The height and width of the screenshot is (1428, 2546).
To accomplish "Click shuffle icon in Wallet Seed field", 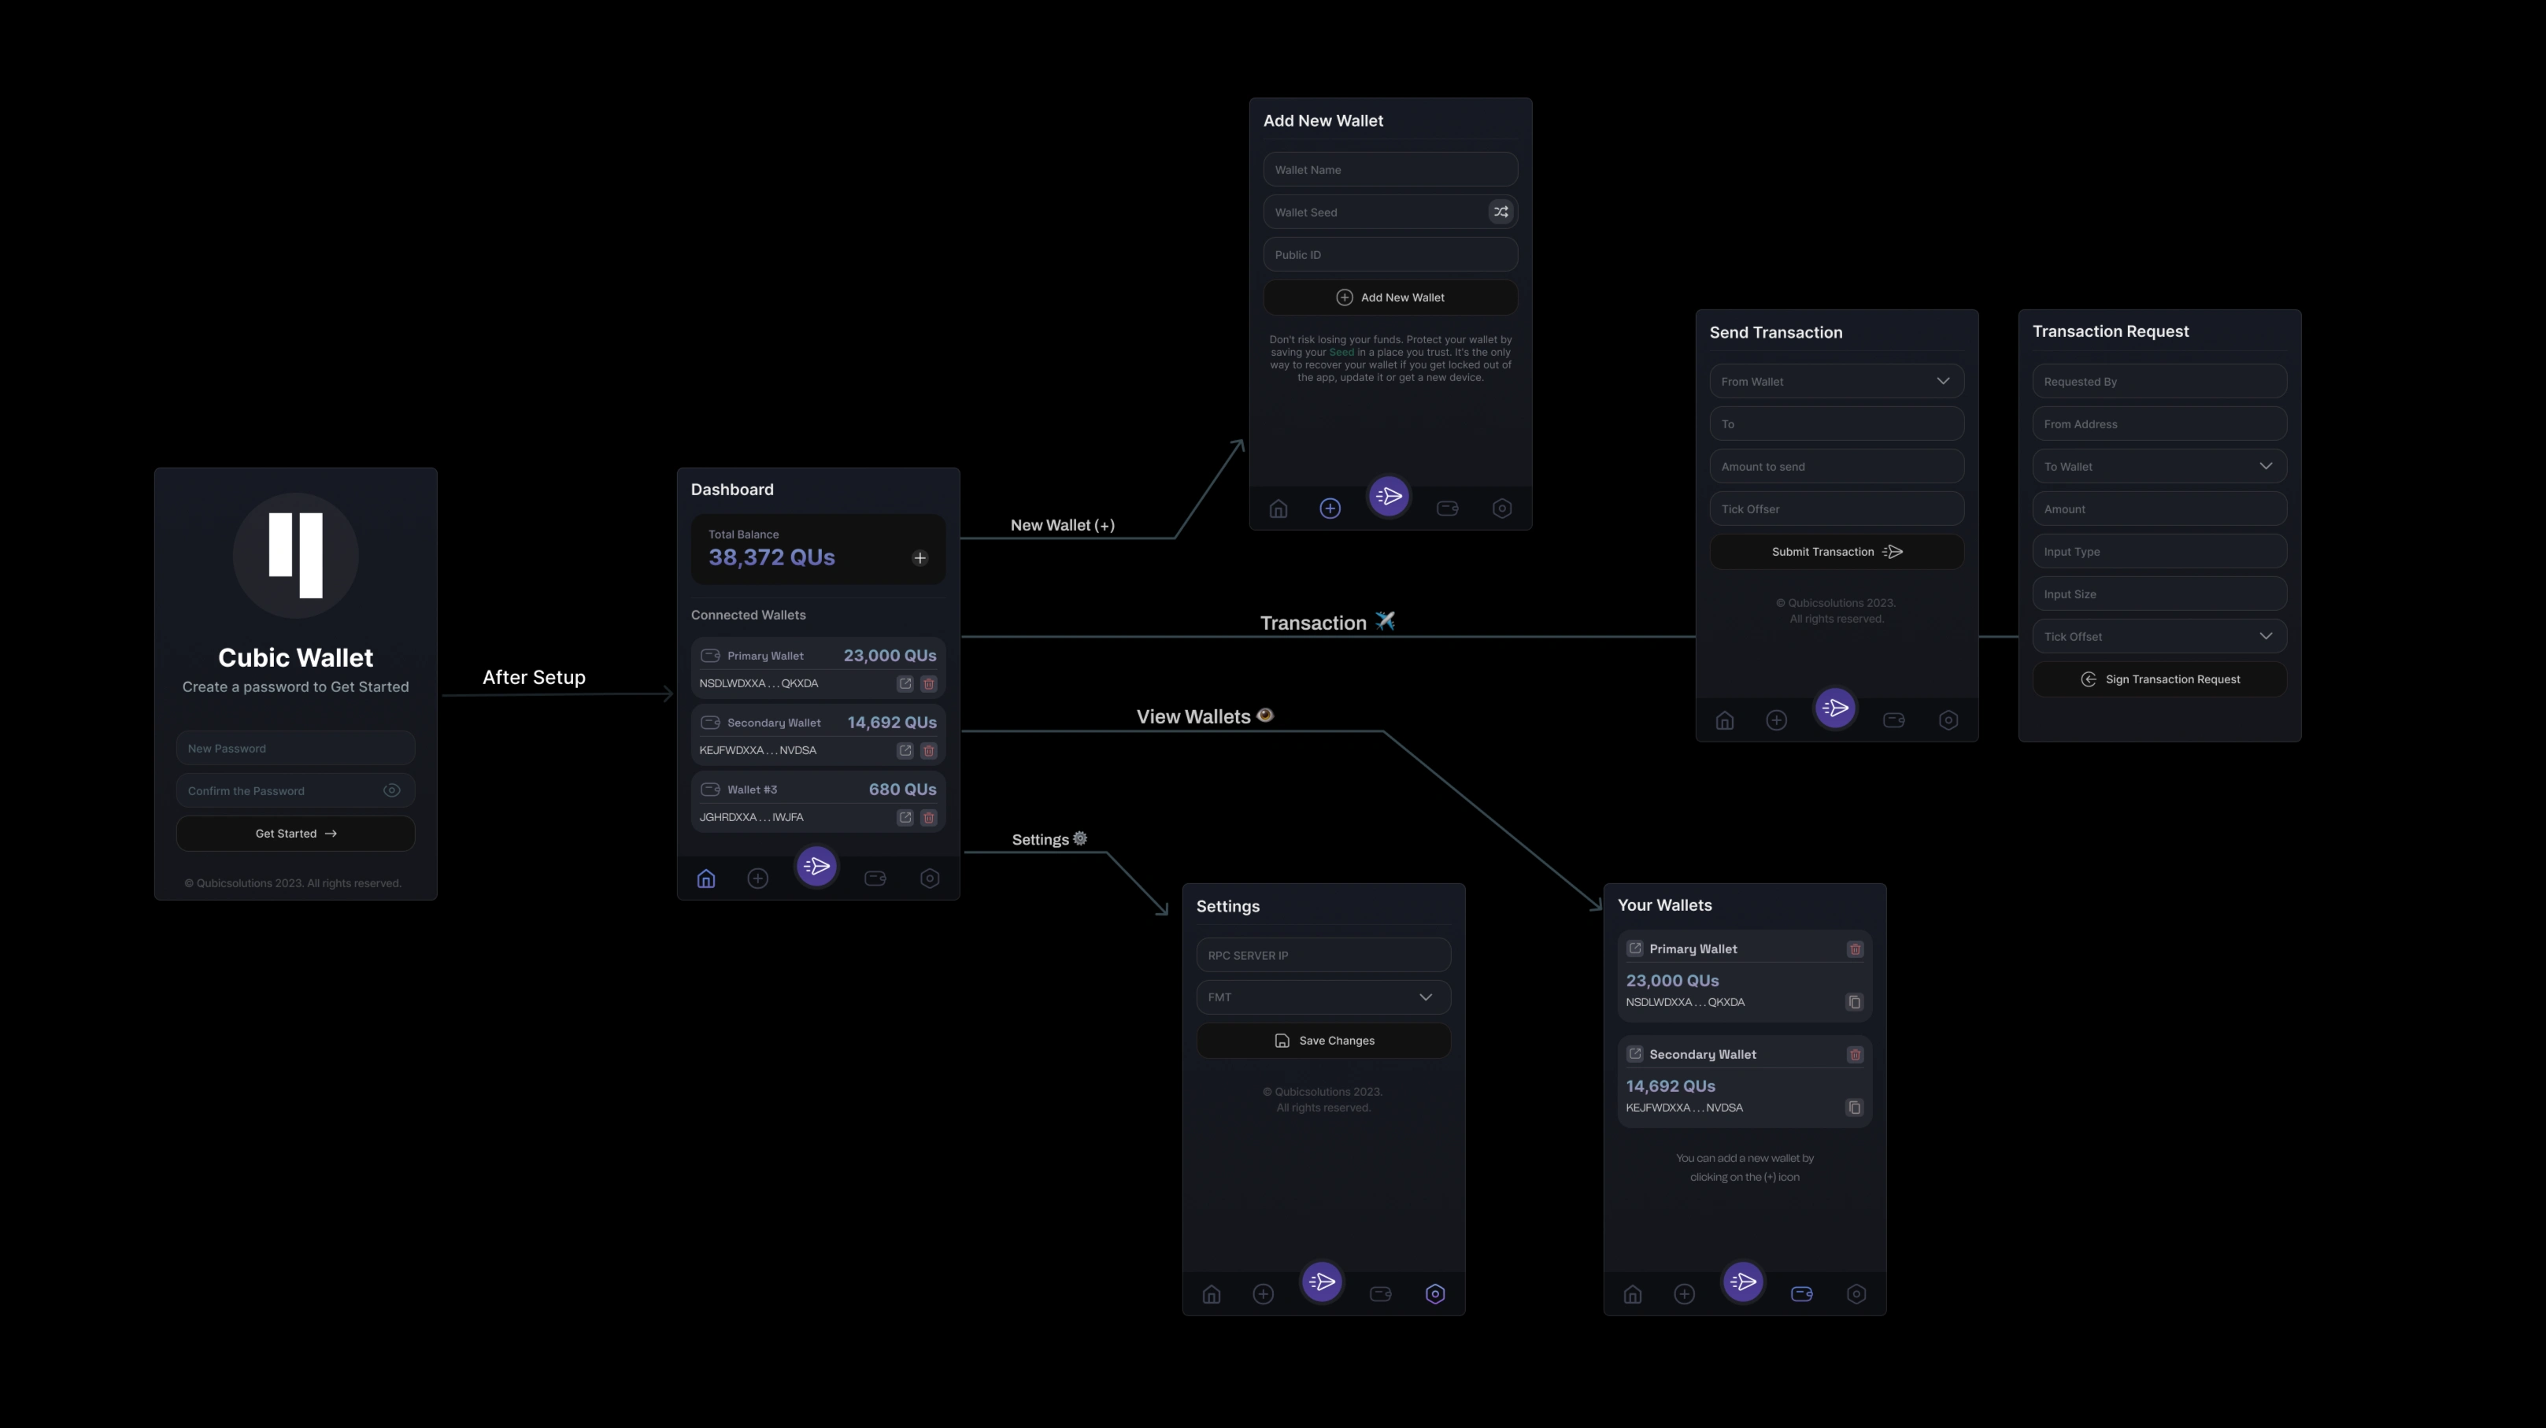I will (x=1501, y=212).
